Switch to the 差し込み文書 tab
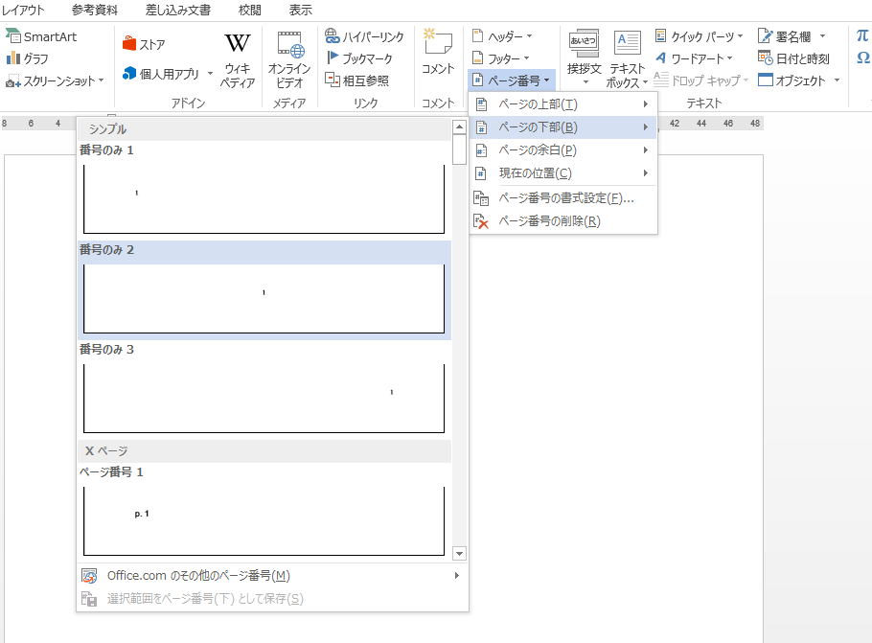 click(x=178, y=10)
